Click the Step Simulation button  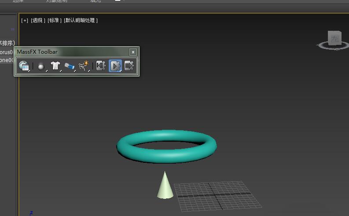[129, 66]
